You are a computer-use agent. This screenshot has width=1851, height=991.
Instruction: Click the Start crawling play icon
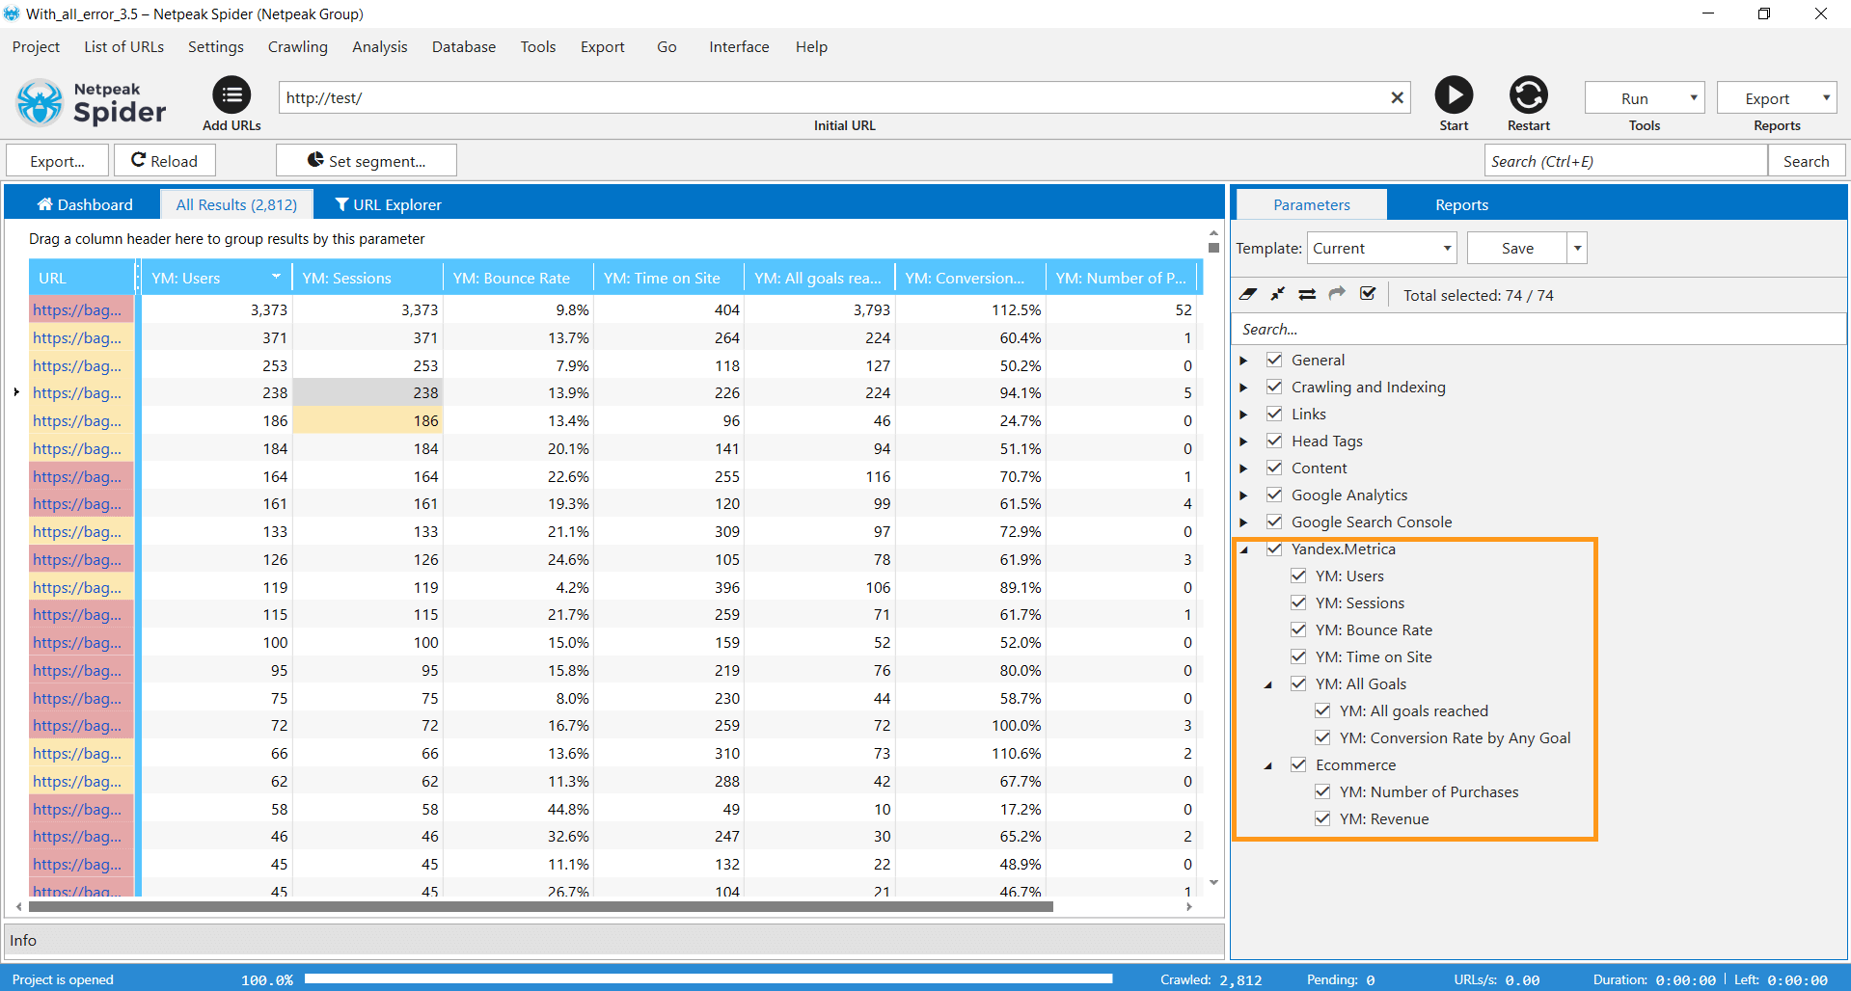1453,95
